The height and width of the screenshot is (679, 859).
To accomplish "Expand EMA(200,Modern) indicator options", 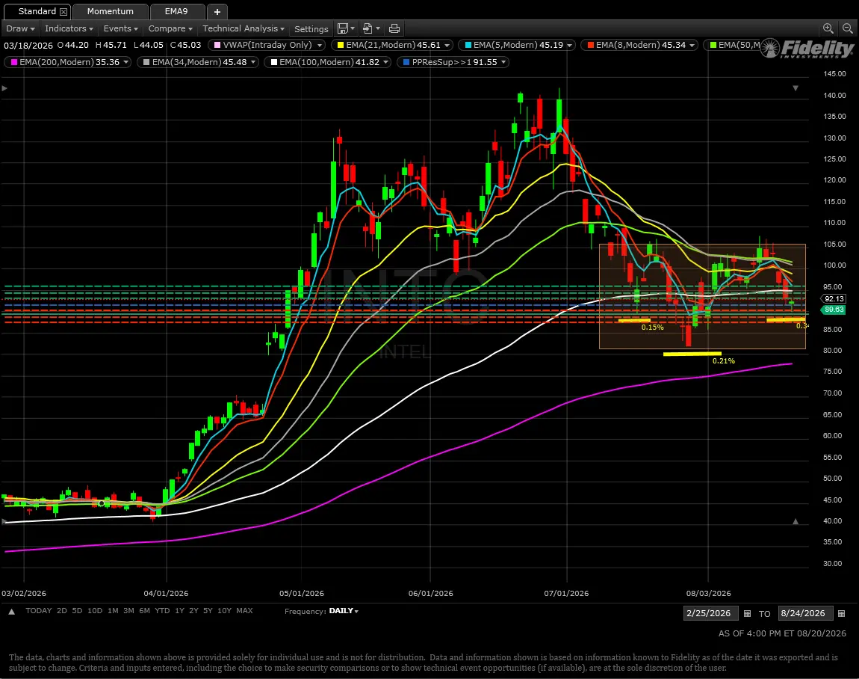I will 126,62.
